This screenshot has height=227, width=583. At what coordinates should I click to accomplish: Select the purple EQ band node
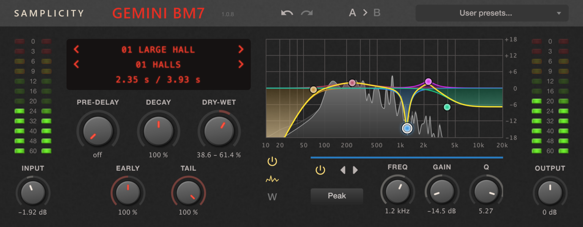(x=428, y=81)
